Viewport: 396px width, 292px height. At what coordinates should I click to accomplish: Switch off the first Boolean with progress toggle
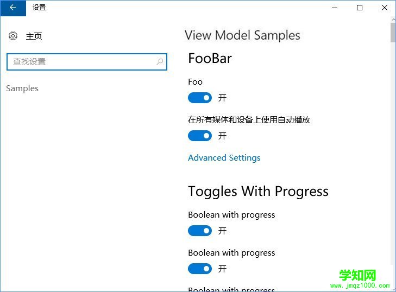[199, 231]
